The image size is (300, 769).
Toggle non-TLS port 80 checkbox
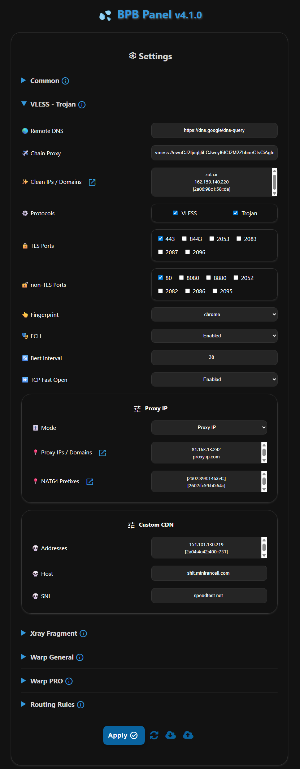point(160,278)
